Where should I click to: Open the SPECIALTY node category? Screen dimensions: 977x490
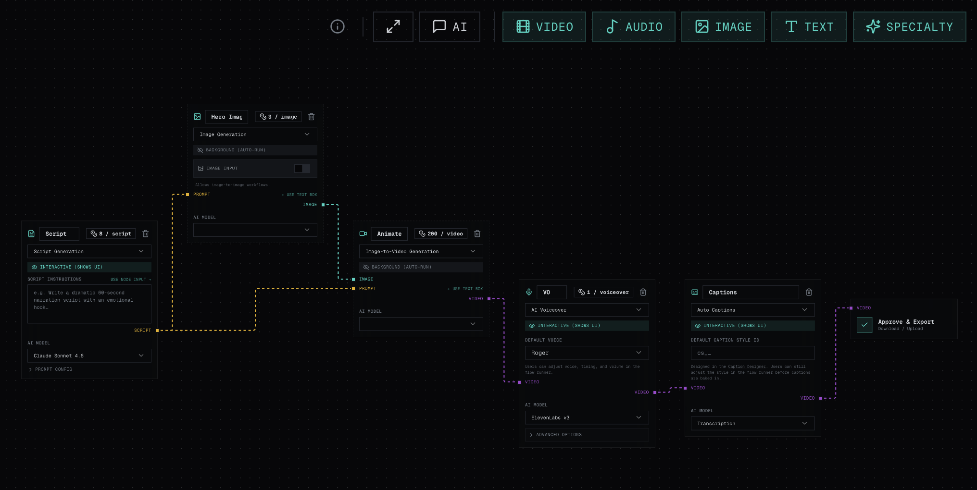(910, 27)
